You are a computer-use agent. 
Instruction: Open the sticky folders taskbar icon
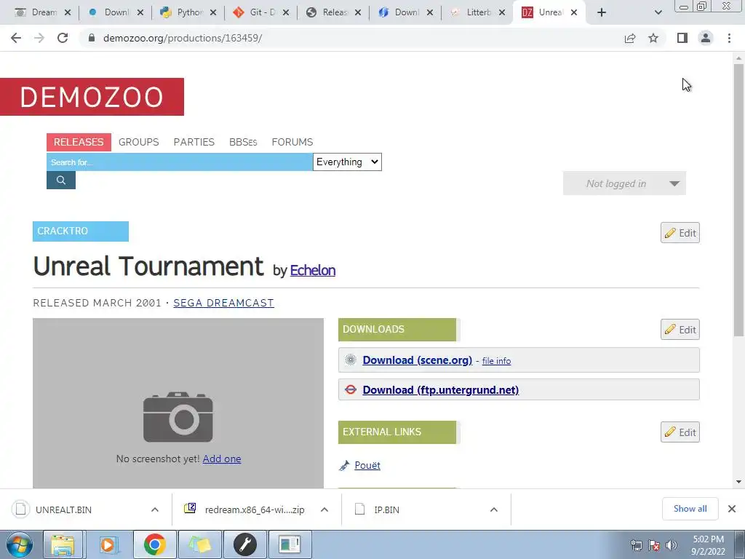(199, 544)
